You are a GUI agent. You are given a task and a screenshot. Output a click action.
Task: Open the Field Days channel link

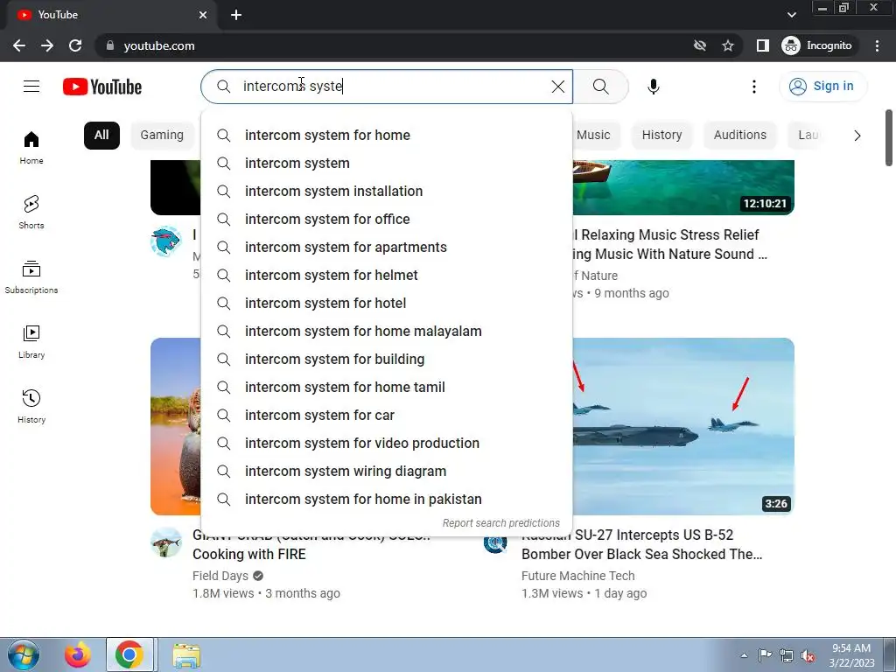point(220,576)
